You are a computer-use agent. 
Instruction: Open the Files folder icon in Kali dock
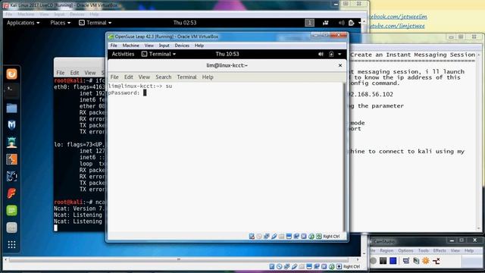pyautogui.click(x=12, y=108)
